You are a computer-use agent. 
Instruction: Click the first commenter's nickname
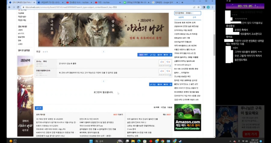tap(42, 61)
